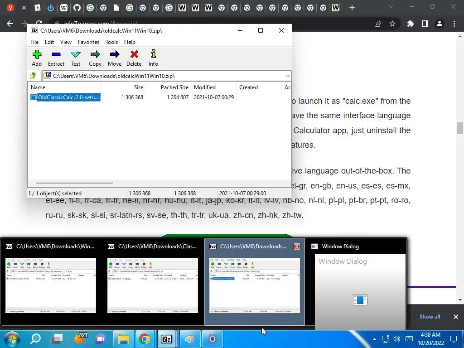Click Show all in downloads bar
This screenshot has width=464, height=348.
(x=430, y=317)
